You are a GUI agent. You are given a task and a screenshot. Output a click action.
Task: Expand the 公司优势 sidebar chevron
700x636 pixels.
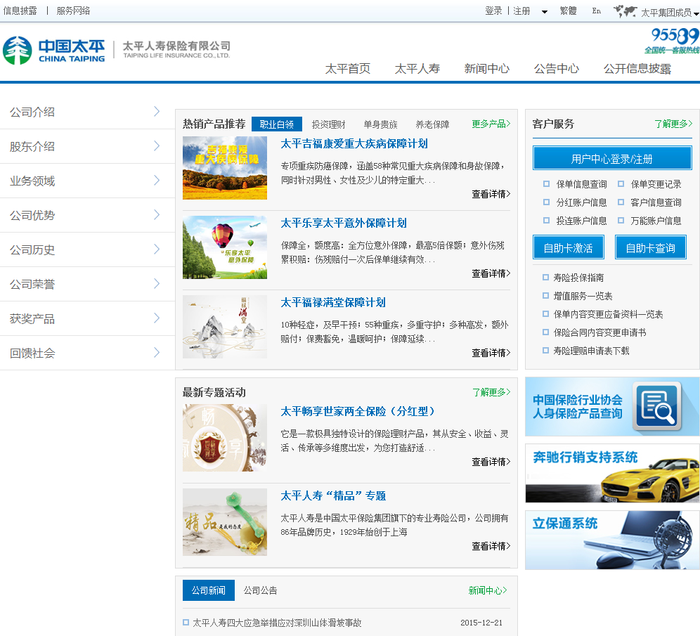coord(157,214)
